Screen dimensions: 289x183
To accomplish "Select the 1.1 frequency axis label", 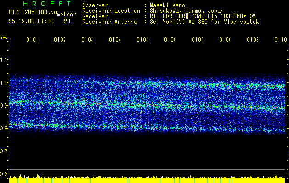I will point(5,60).
